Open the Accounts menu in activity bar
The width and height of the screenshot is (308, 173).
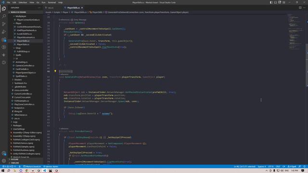coord(4,153)
